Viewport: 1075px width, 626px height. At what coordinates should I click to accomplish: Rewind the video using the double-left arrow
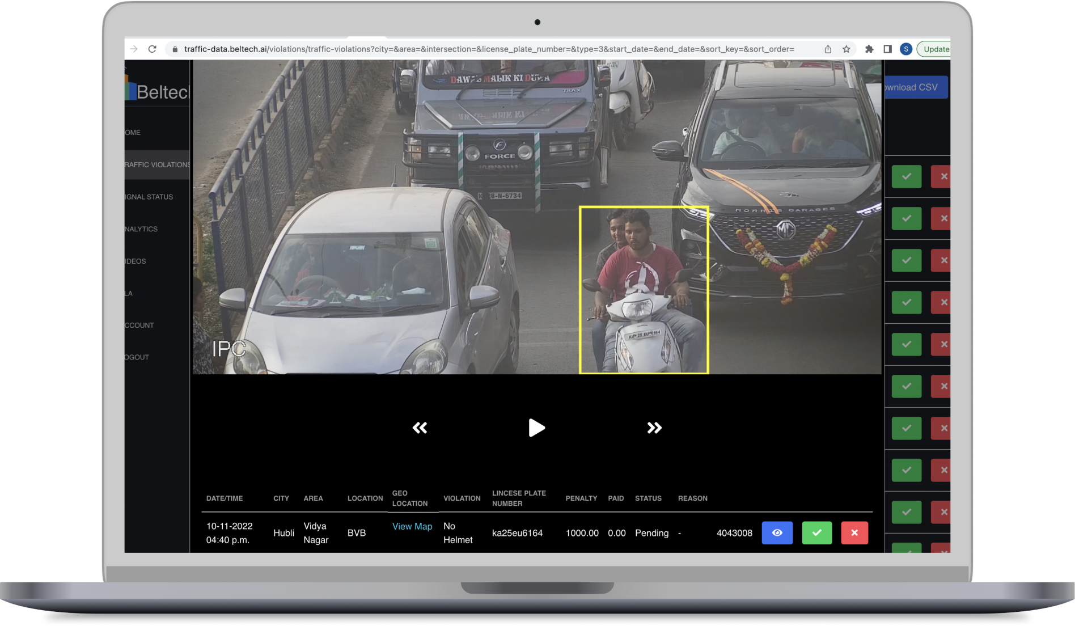[x=419, y=428]
